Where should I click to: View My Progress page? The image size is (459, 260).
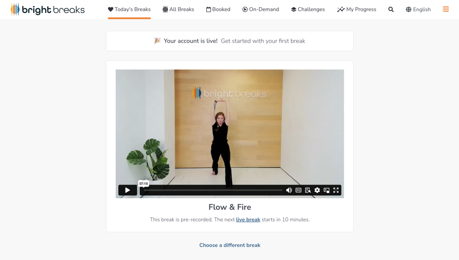pos(356,9)
